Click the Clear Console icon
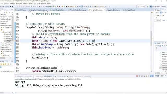The width and height of the screenshot is (167, 94). 144,76
